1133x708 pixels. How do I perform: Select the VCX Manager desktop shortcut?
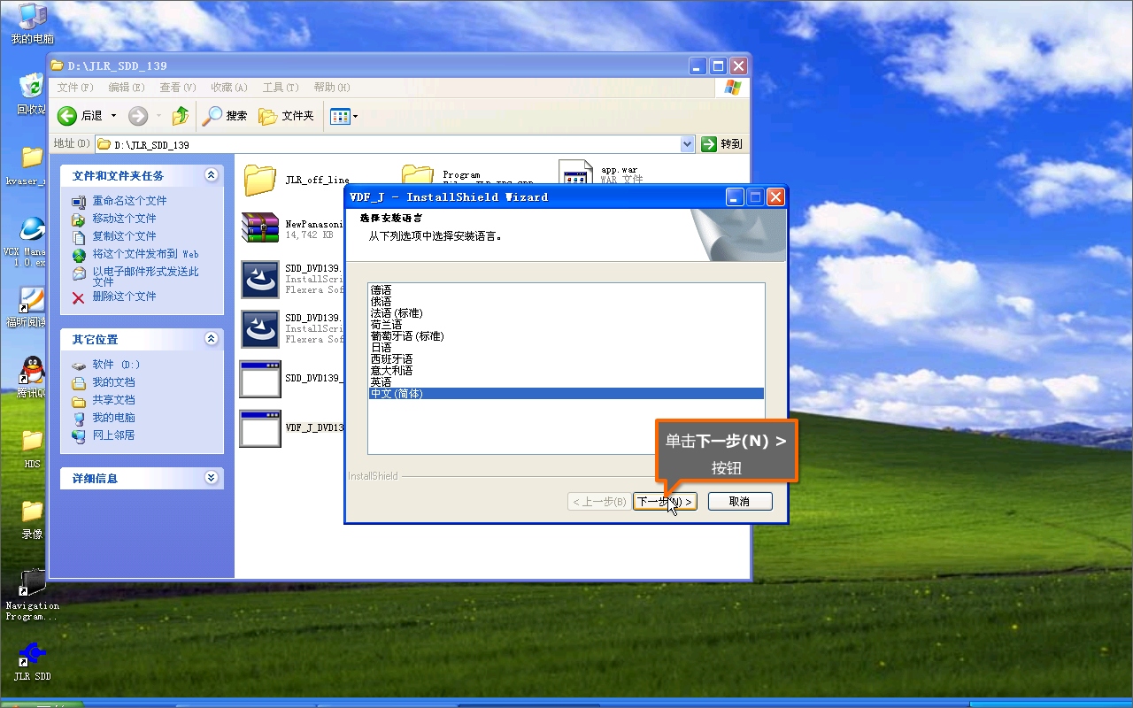pos(32,241)
